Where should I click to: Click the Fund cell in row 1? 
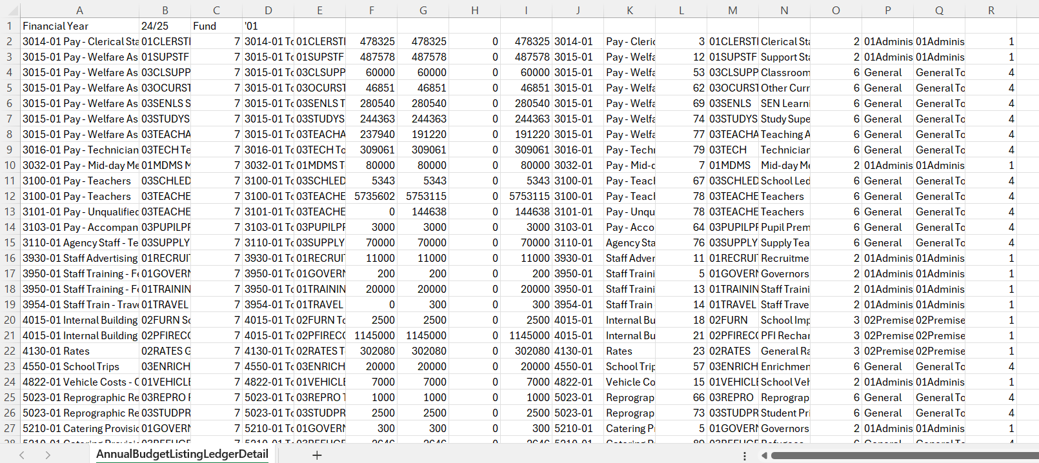coord(216,26)
